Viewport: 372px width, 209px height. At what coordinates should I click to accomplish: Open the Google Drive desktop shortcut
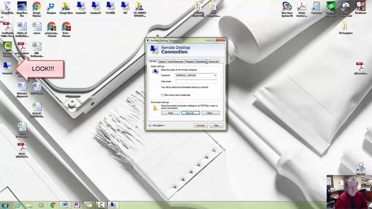coord(66,8)
